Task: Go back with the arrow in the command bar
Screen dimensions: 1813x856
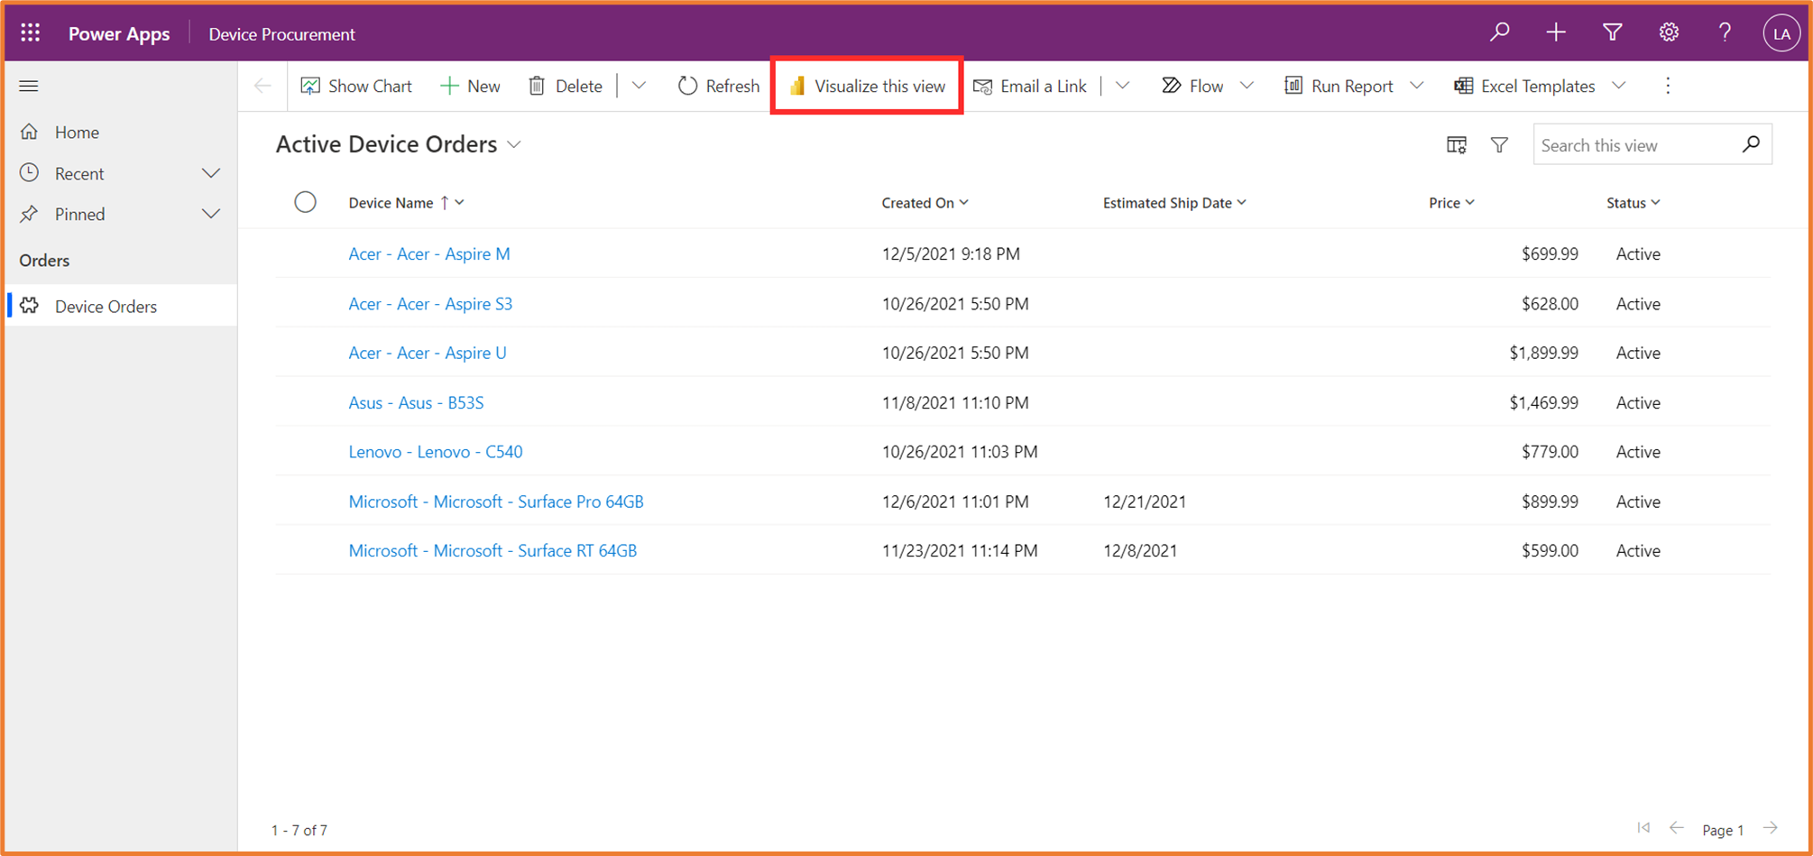Action: 262,86
